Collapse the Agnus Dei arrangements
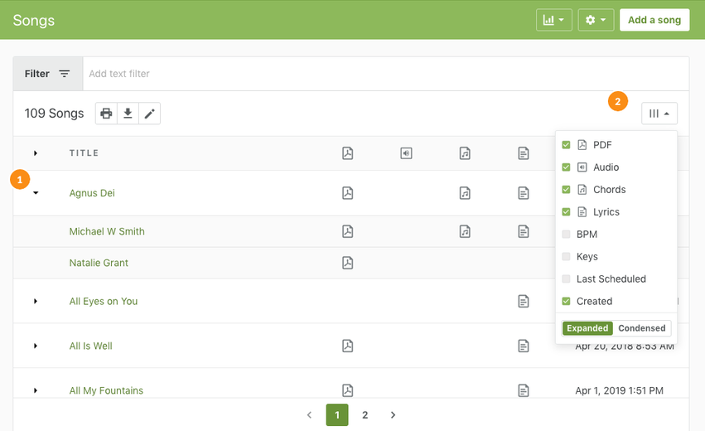The image size is (705, 431). (36, 192)
